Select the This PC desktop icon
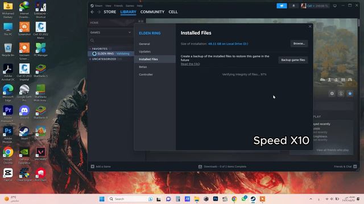The height and width of the screenshot is (204, 364). pyautogui.click(x=8, y=29)
